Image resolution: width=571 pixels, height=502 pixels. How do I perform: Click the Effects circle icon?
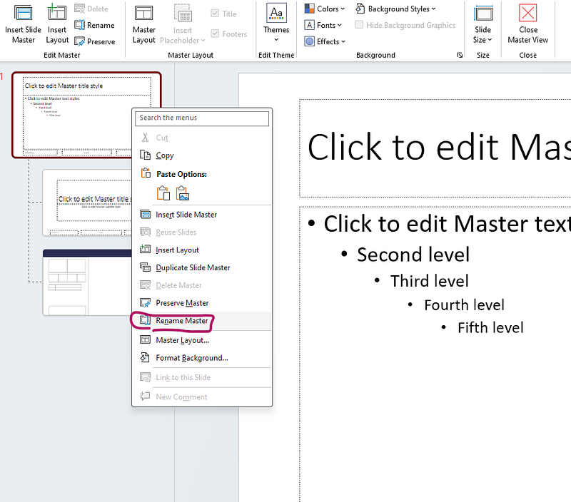click(310, 41)
